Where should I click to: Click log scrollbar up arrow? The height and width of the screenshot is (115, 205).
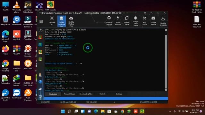point(166,30)
